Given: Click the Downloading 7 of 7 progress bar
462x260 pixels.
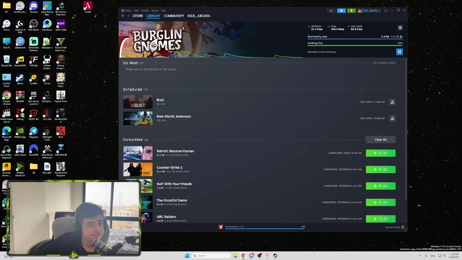Looking at the screenshot, I should [x=265, y=228].
